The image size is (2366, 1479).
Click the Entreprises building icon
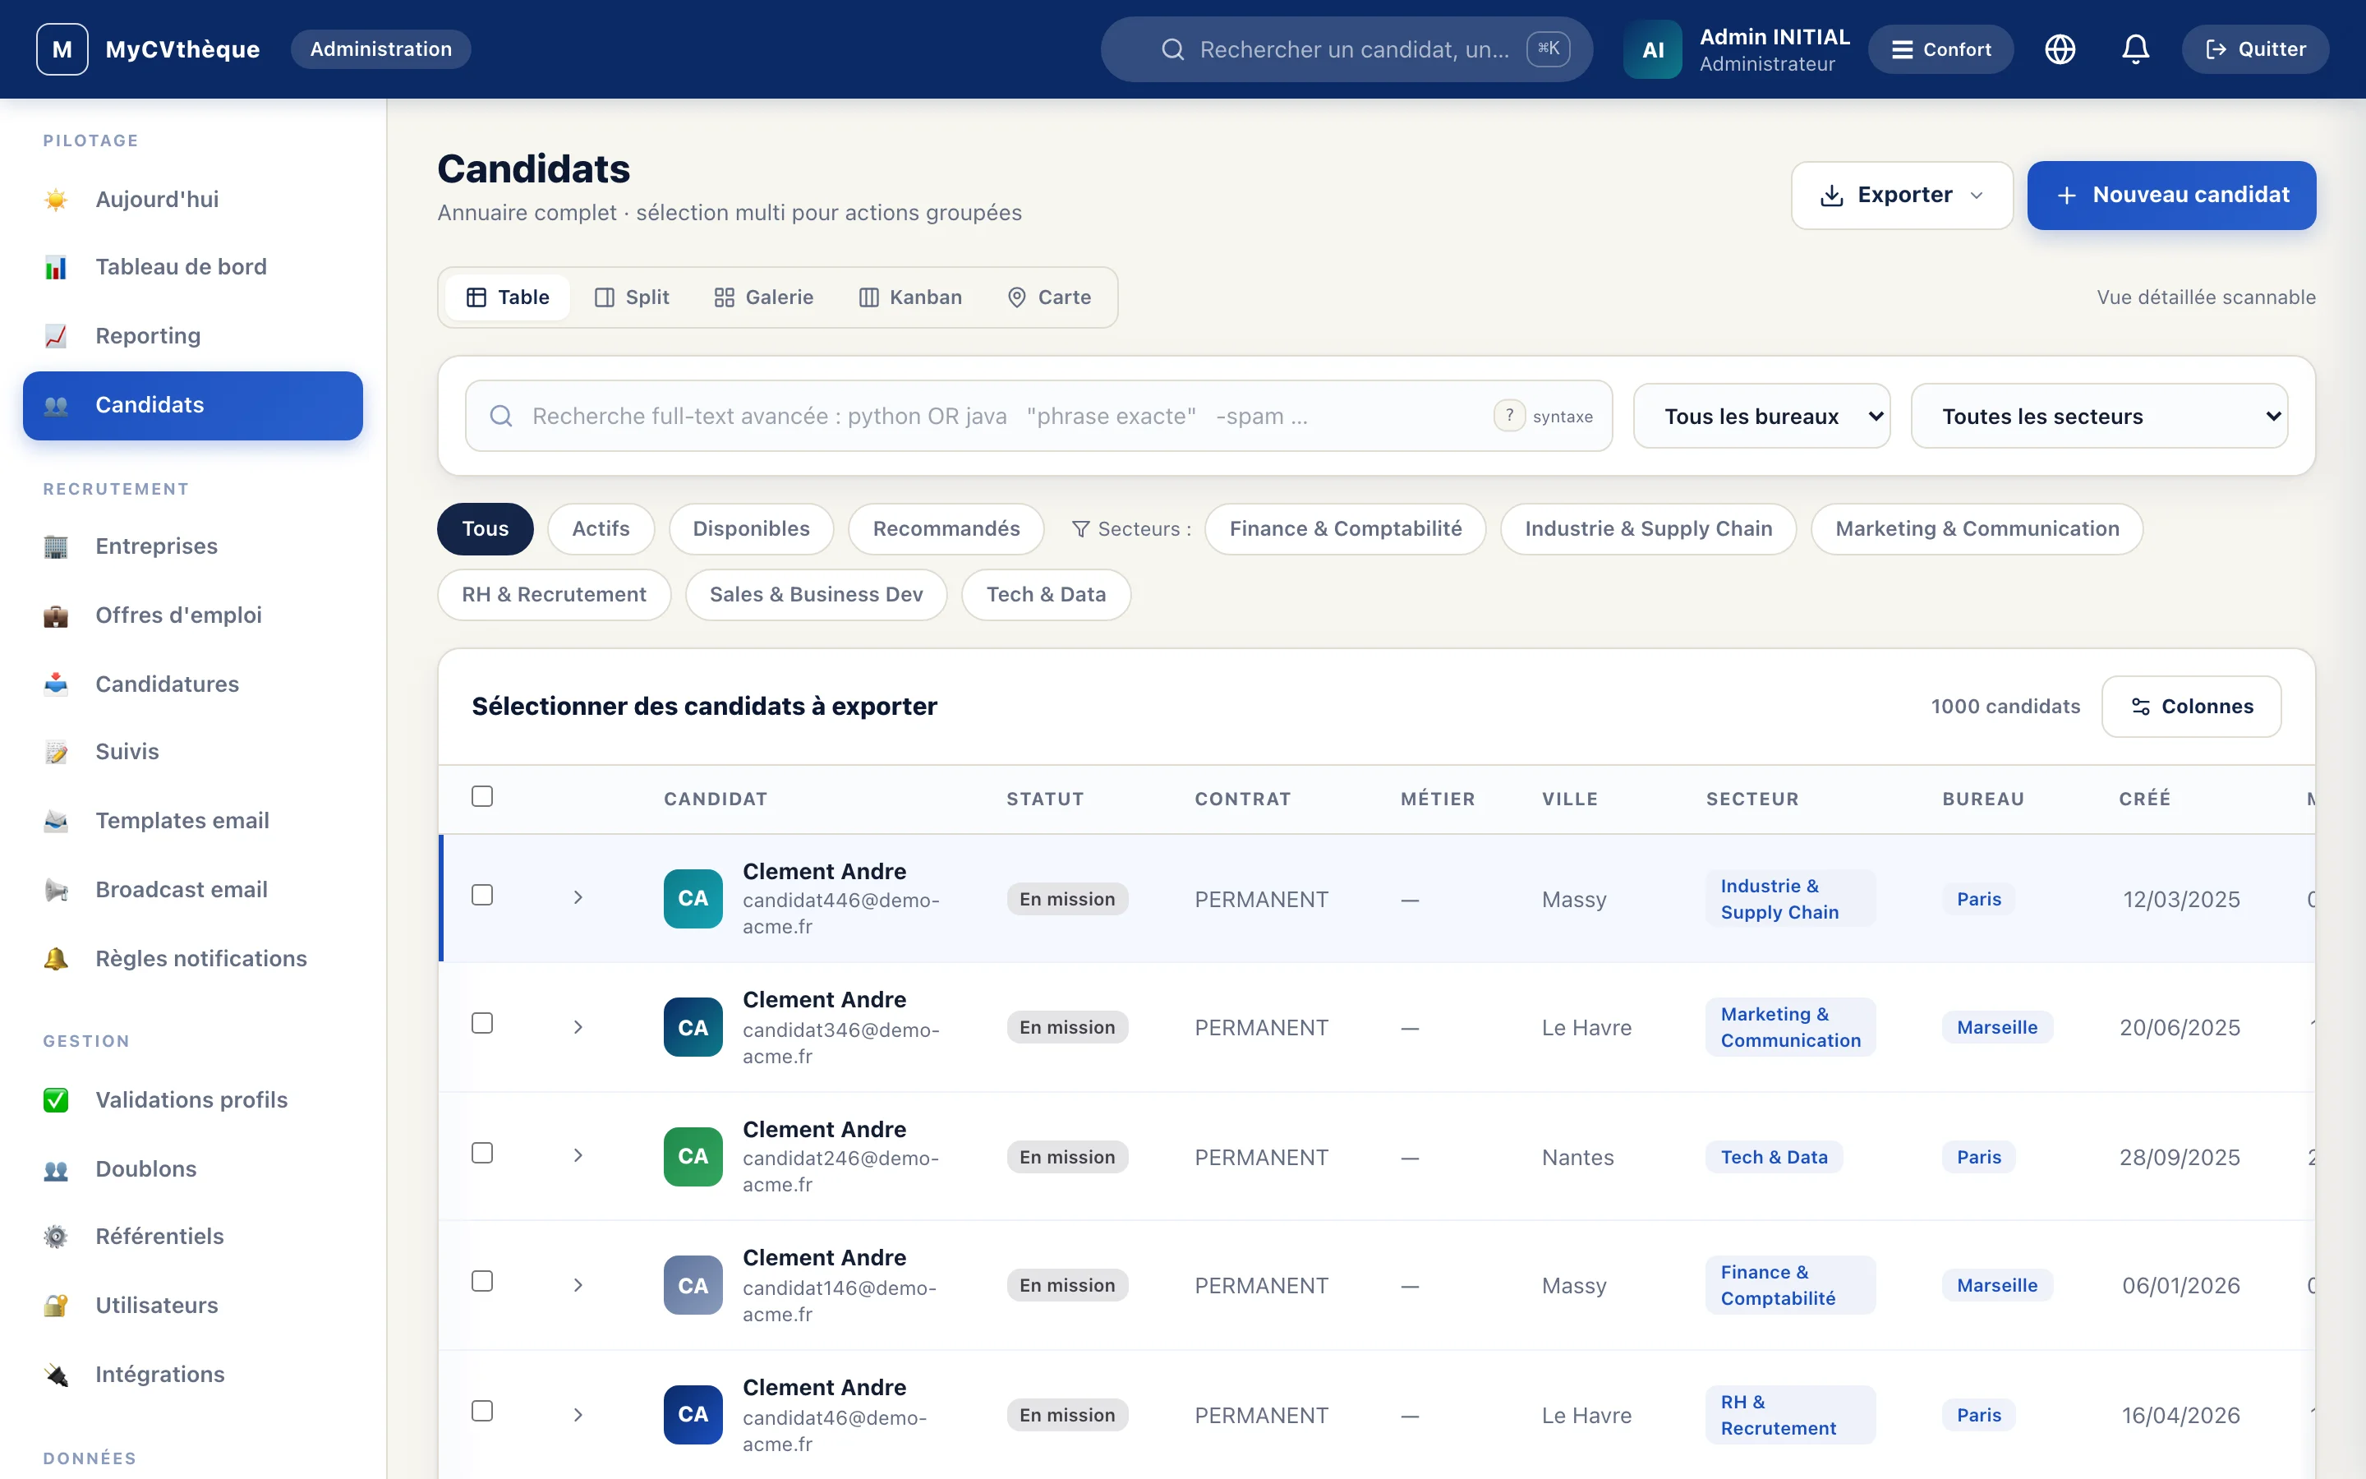pos(56,546)
